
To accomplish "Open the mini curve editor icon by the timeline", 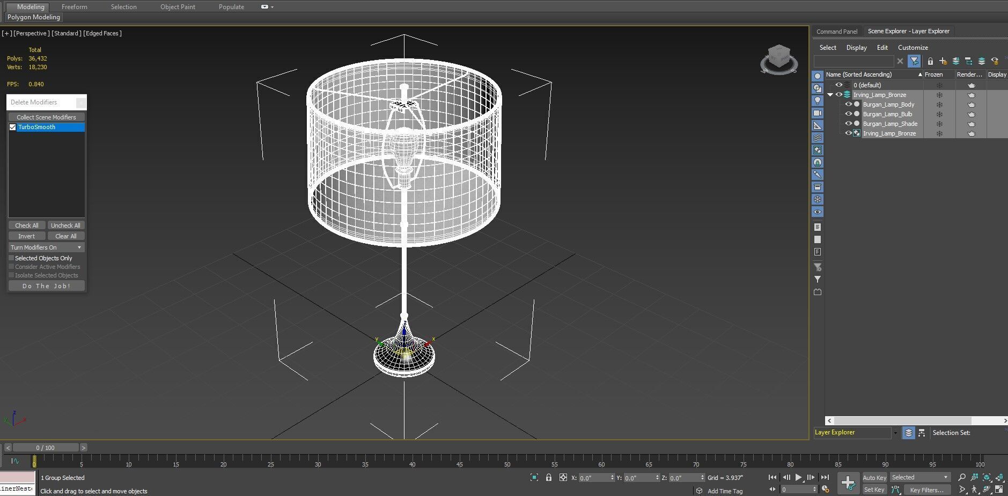I will 15,461.
